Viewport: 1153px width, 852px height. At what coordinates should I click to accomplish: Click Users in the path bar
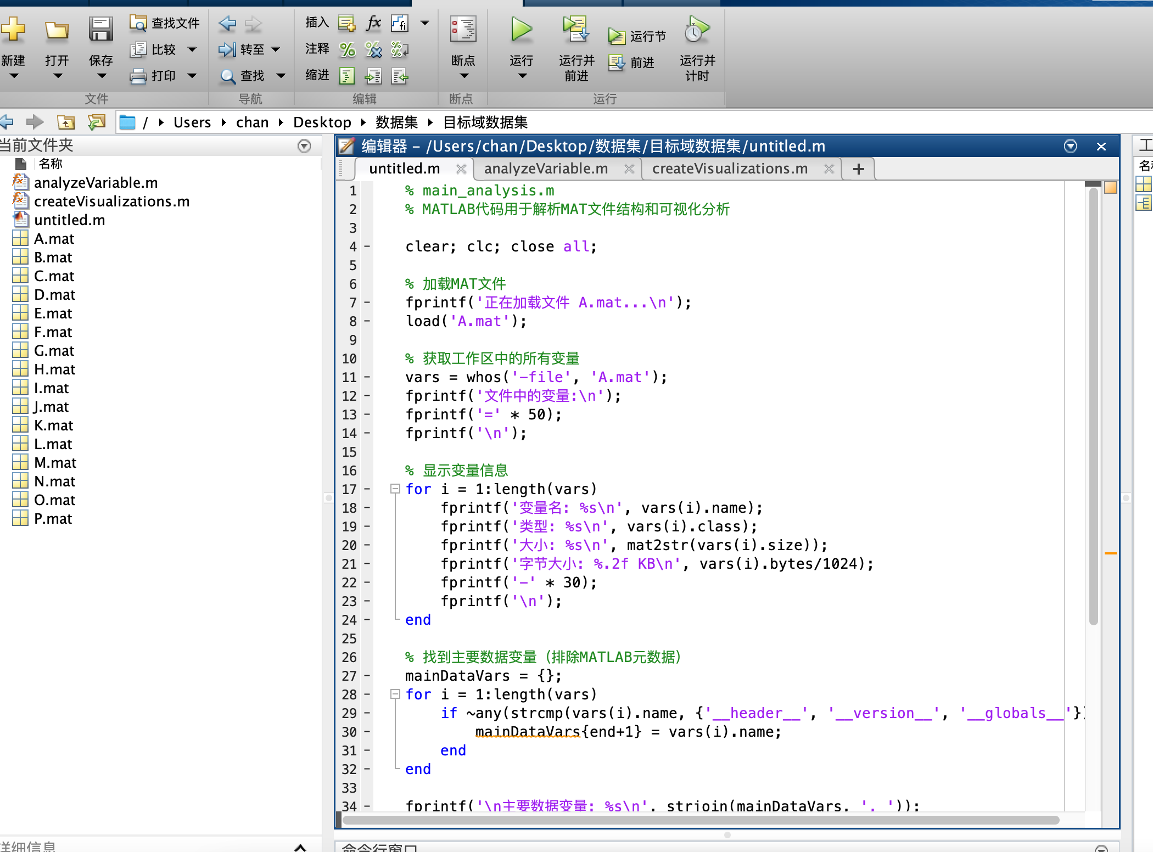(x=192, y=122)
